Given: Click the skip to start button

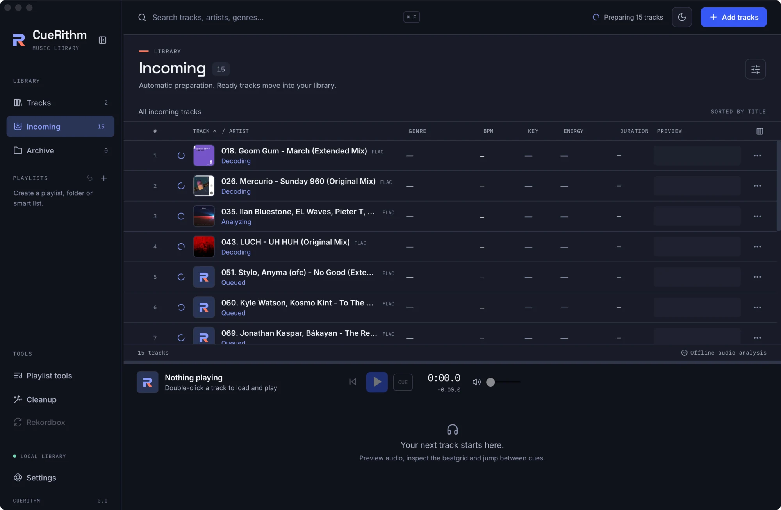Looking at the screenshot, I should pyautogui.click(x=353, y=382).
